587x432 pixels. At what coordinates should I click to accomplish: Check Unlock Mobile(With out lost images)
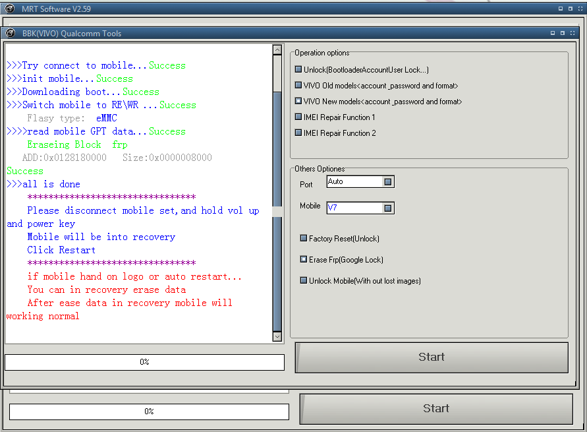click(304, 280)
